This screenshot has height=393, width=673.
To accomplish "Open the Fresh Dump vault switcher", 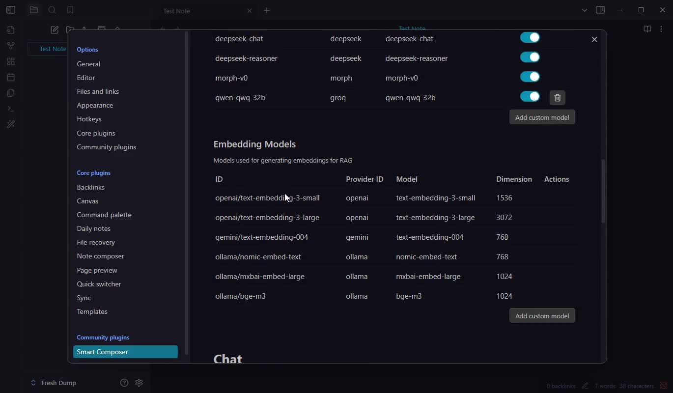I will [x=54, y=383].
